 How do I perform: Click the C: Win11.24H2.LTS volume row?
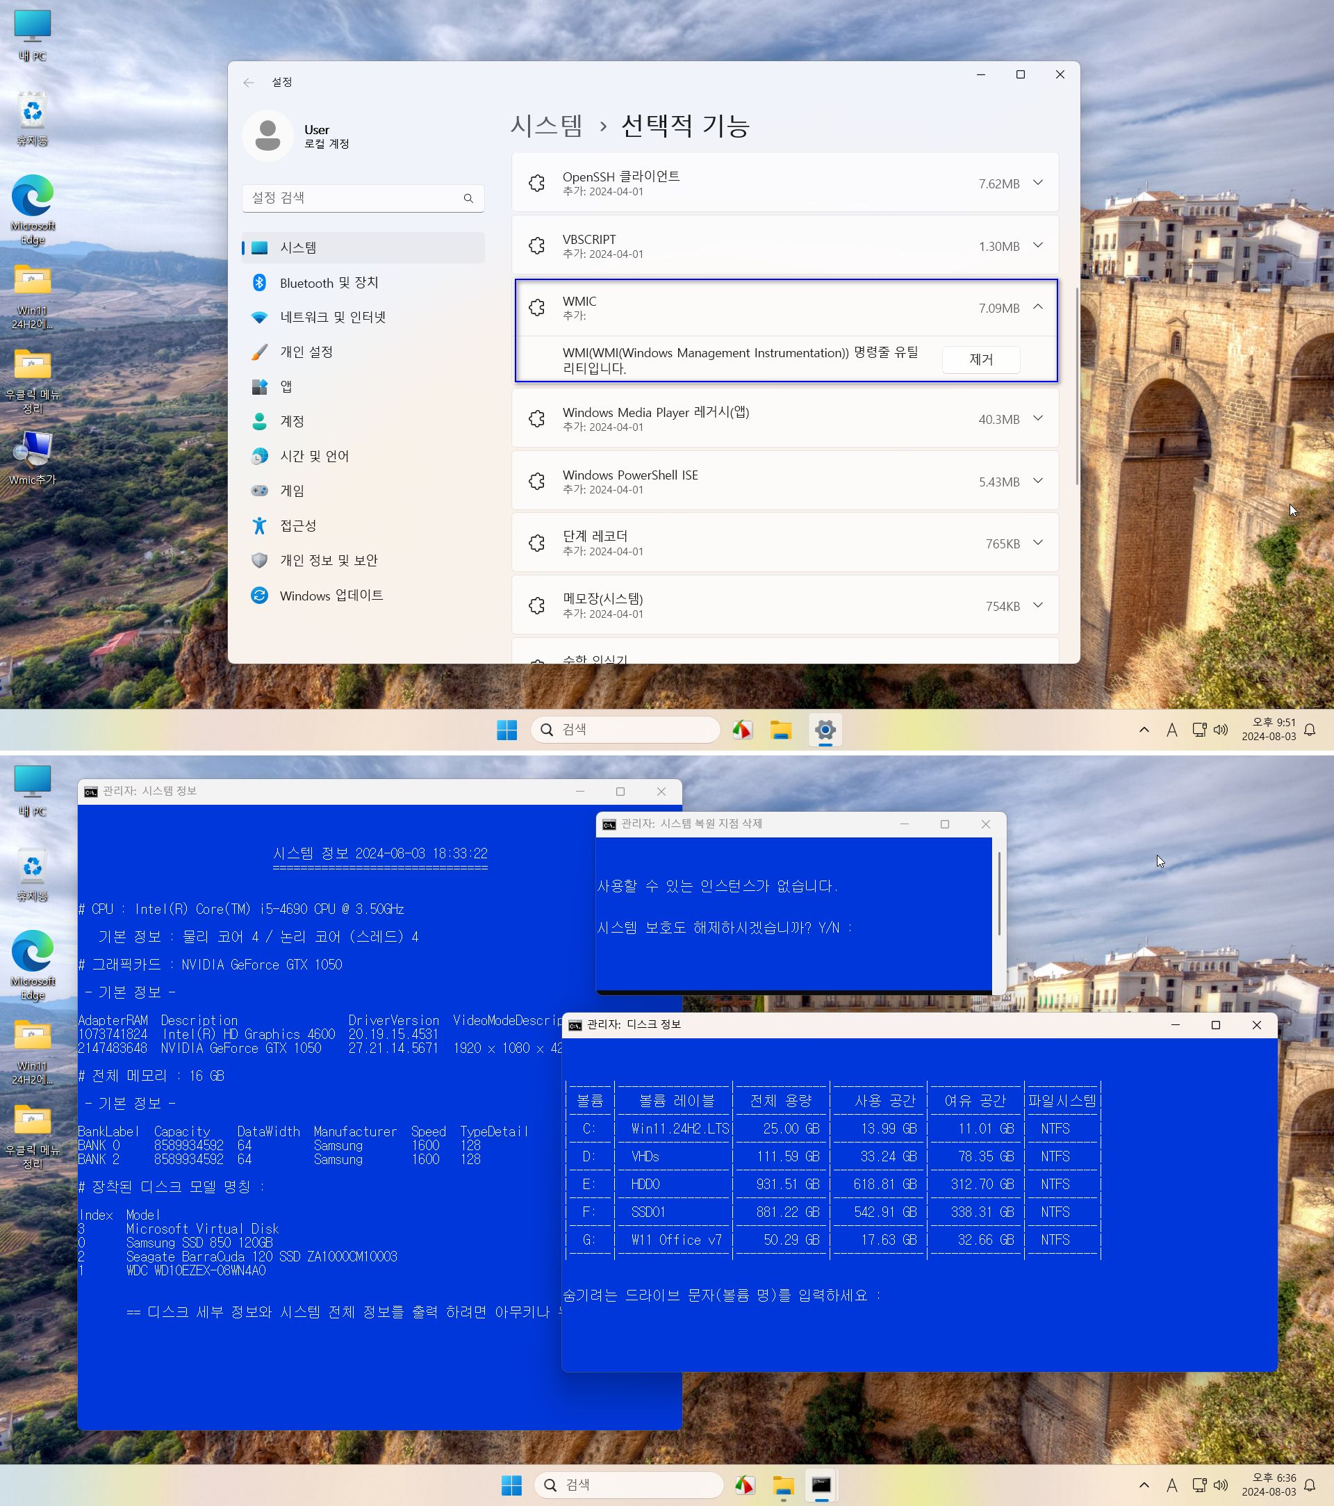click(833, 1129)
